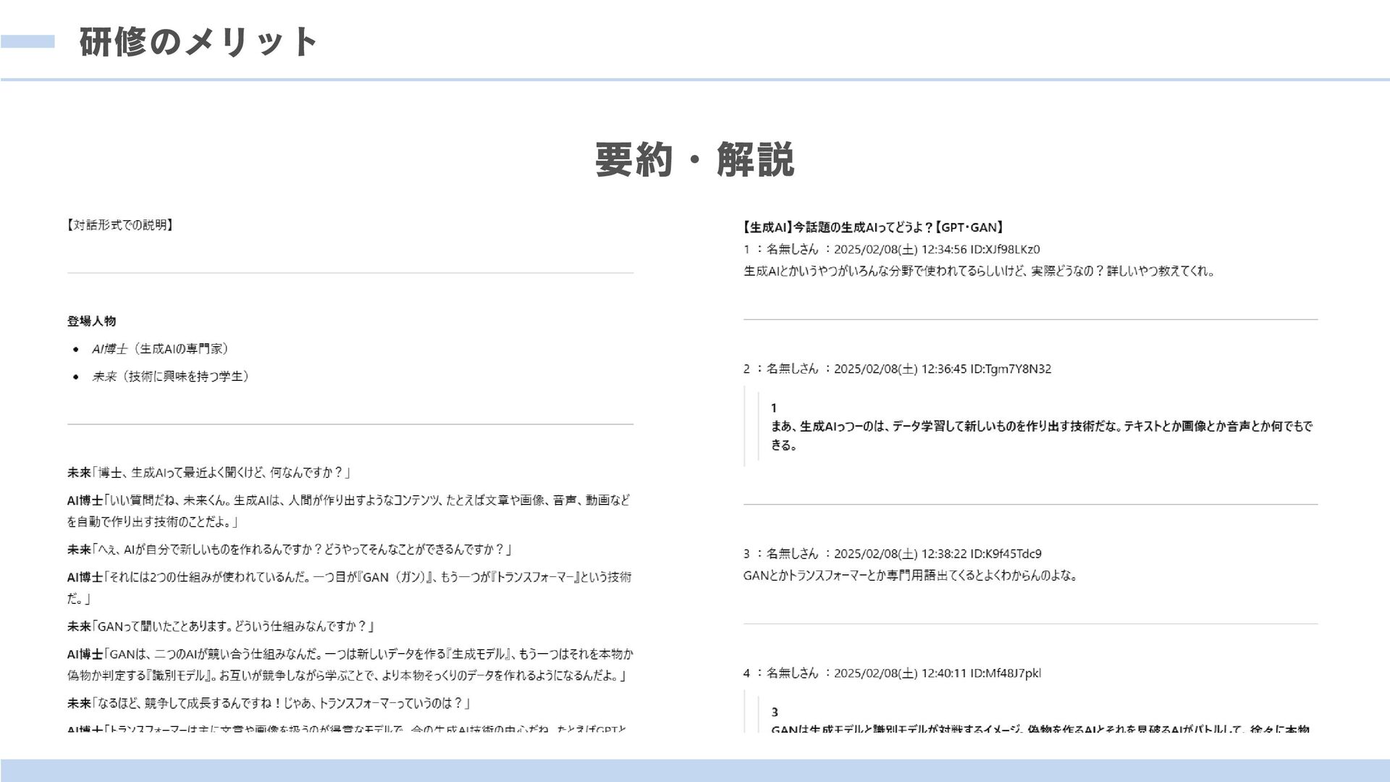Click the line 未来「博士、生成AIって最近よく聞くけど
The height and width of the screenshot is (782, 1390).
(x=209, y=473)
